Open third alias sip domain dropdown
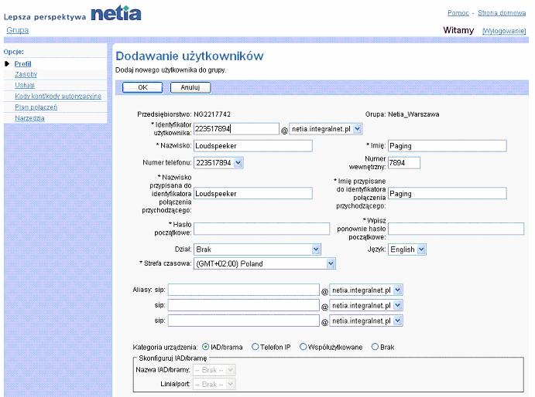Screen dimensions: 535x397 click(366, 321)
